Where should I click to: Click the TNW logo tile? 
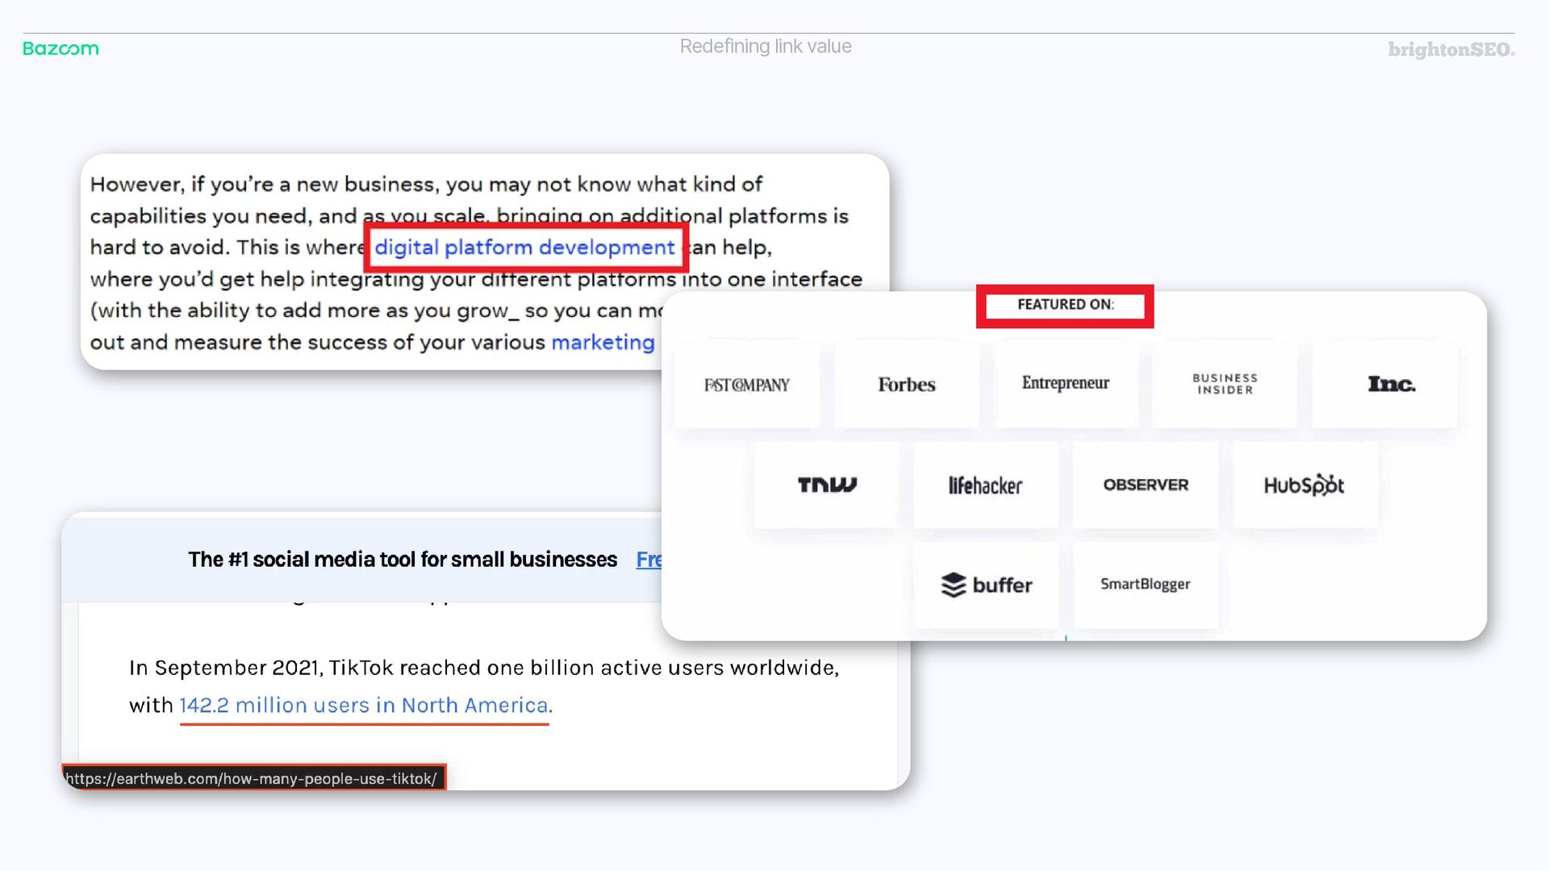click(826, 485)
